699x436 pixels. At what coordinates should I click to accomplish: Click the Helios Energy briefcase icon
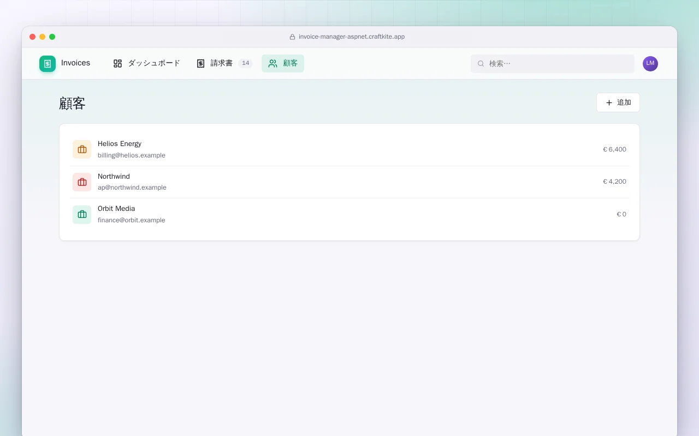[x=82, y=149]
